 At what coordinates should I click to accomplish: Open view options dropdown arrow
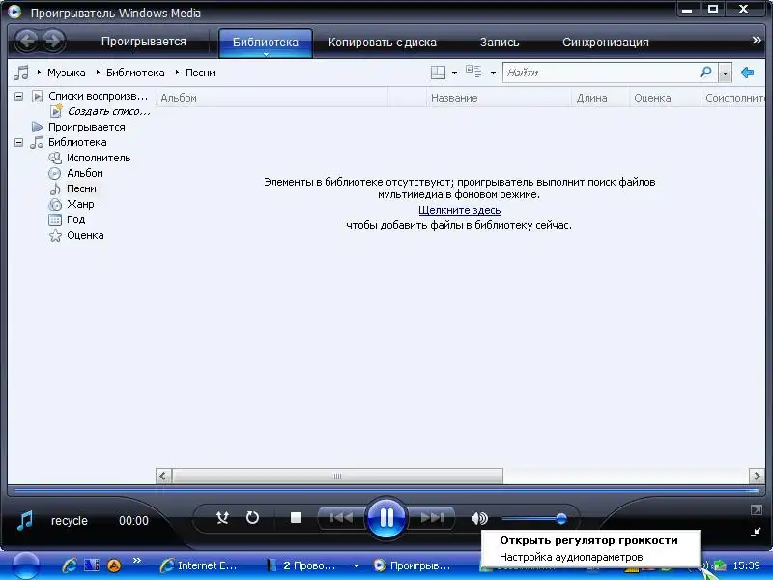tap(493, 73)
